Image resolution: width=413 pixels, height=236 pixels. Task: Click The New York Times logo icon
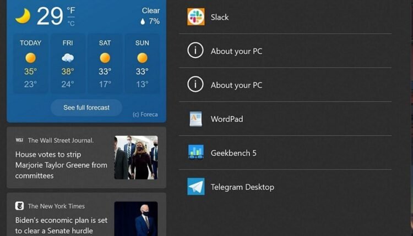pyautogui.click(x=19, y=206)
